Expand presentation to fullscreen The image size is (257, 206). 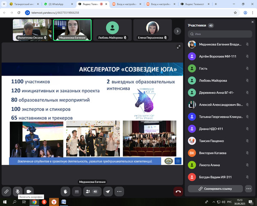tap(179, 47)
